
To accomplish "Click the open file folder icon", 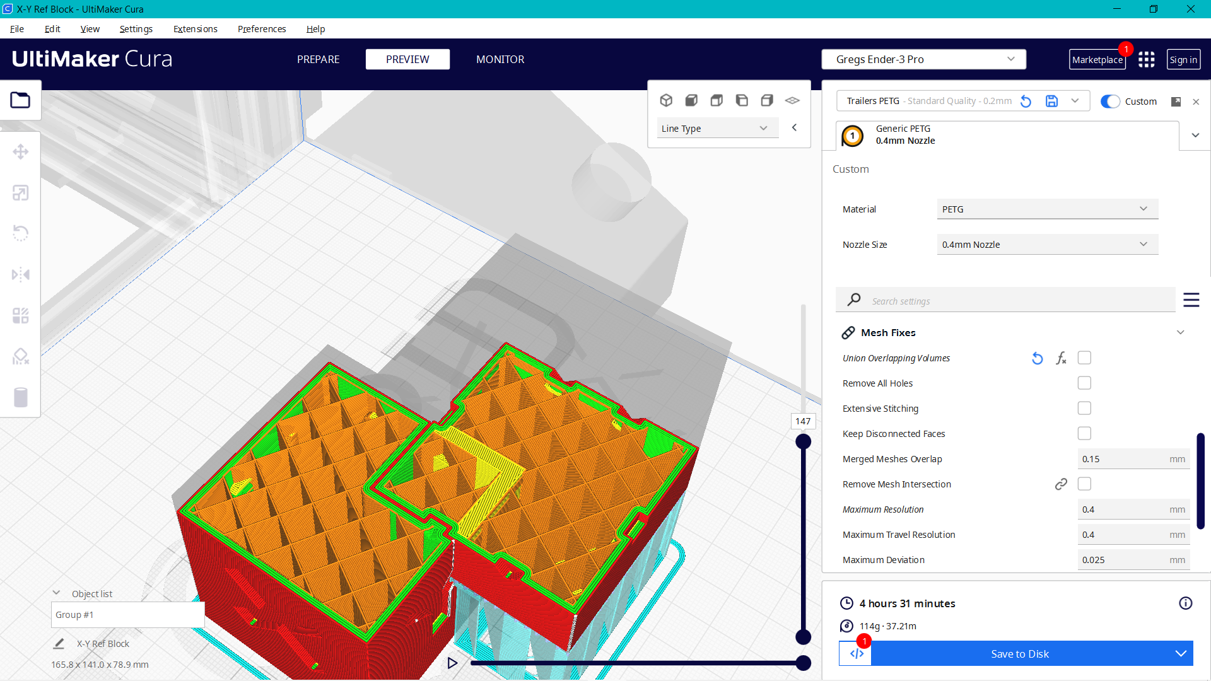I will pos(20,100).
